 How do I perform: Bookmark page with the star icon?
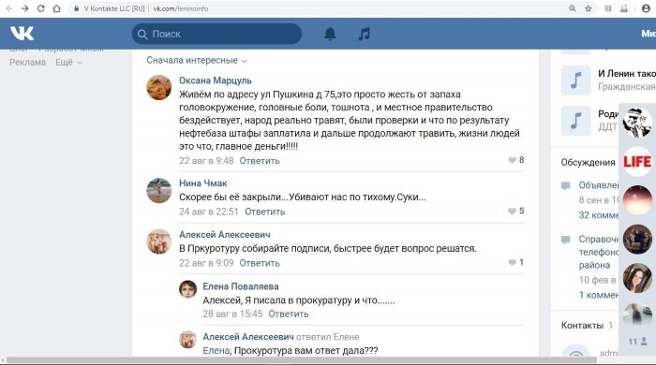pyautogui.click(x=589, y=8)
